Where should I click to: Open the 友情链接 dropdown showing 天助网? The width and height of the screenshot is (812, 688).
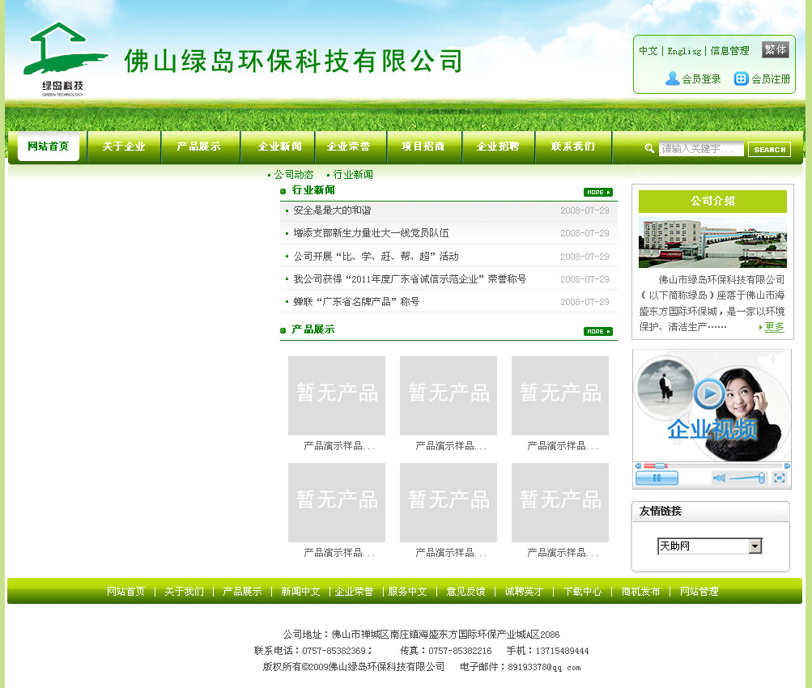(x=709, y=546)
